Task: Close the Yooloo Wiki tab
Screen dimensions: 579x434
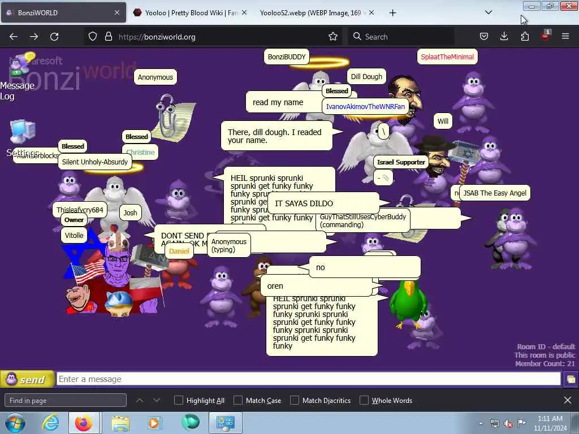Action: (244, 12)
